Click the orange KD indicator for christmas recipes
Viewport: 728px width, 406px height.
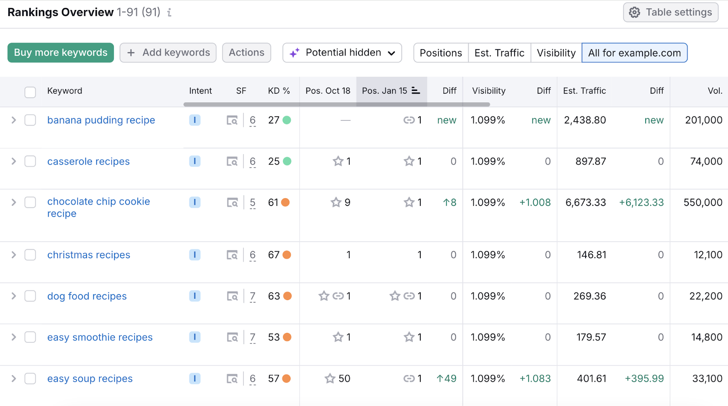(x=287, y=255)
